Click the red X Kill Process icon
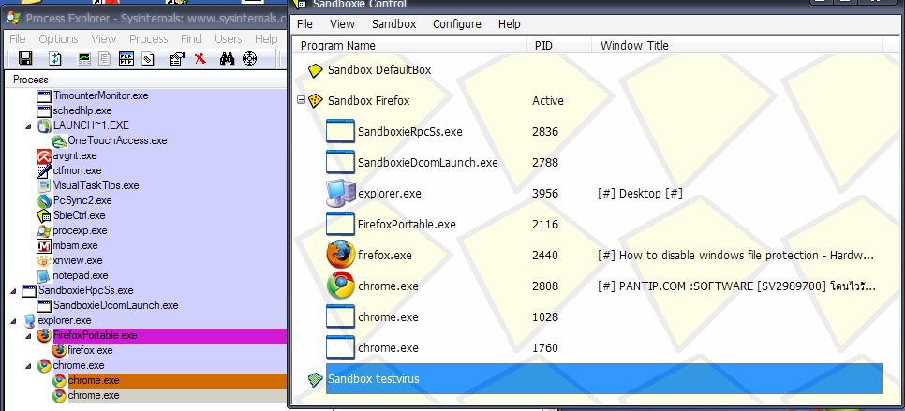This screenshot has width=905, height=411. 200,58
